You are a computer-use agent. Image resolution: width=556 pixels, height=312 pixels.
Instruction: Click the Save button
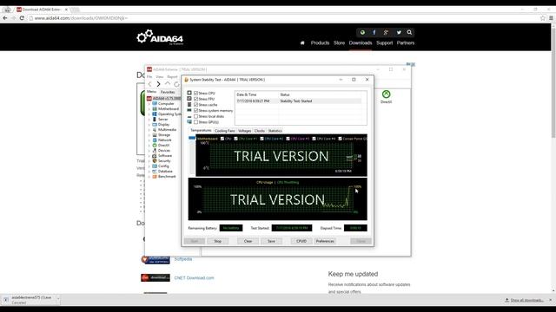point(271,241)
